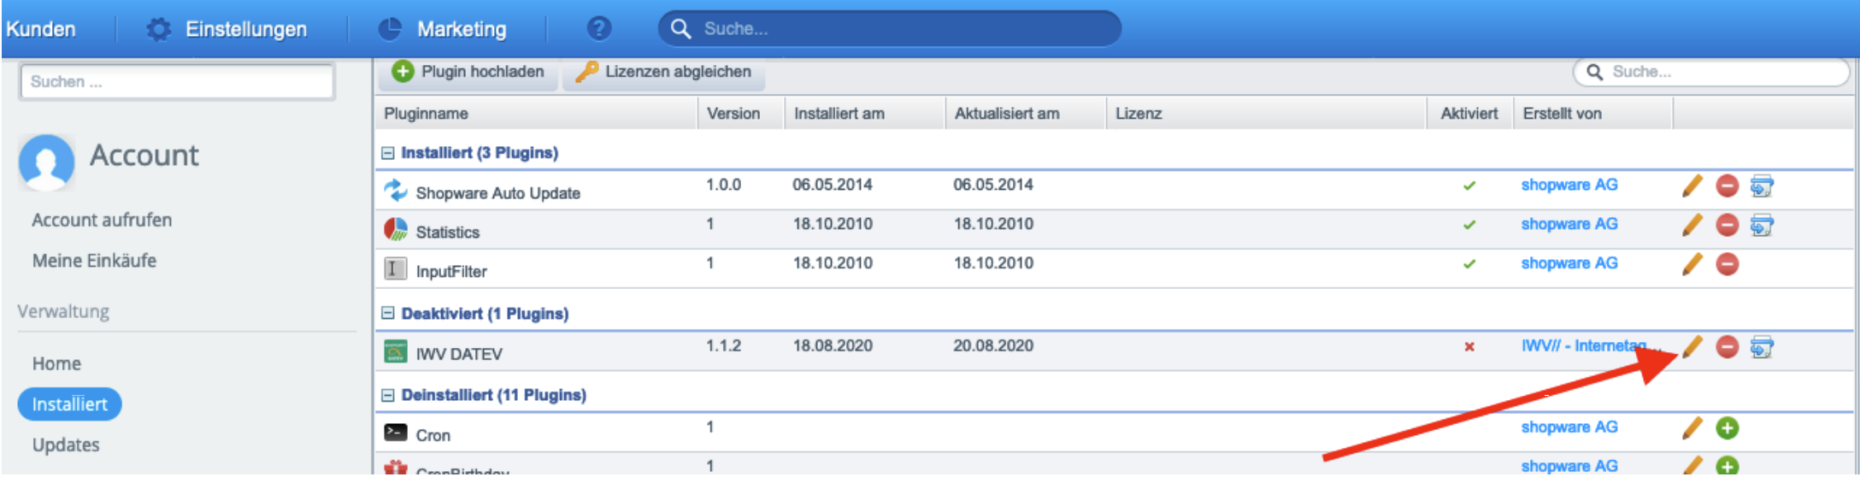Click the pencil edit icon for Cron
Screen dimensions: 1860x477
pyautogui.click(x=1692, y=428)
